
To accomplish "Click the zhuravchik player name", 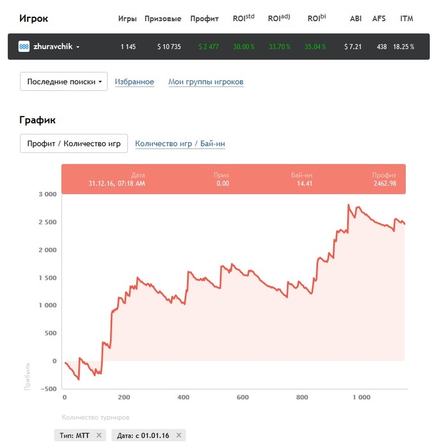I will click(x=52, y=47).
